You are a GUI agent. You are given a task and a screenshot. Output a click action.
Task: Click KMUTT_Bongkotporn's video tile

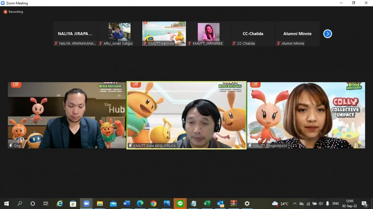(306, 115)
